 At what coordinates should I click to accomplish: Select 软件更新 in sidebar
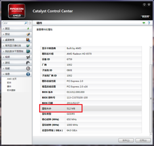tap(11, 90)
